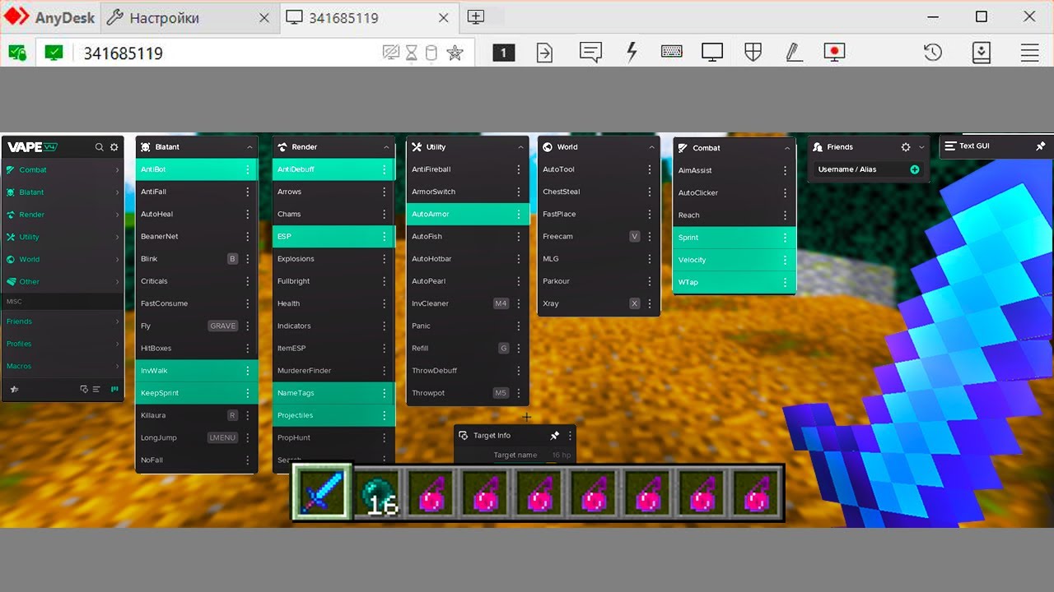Click the green plus to add friend
Viewport: 1054px width, 592px height.
click(x=915, y=169)
